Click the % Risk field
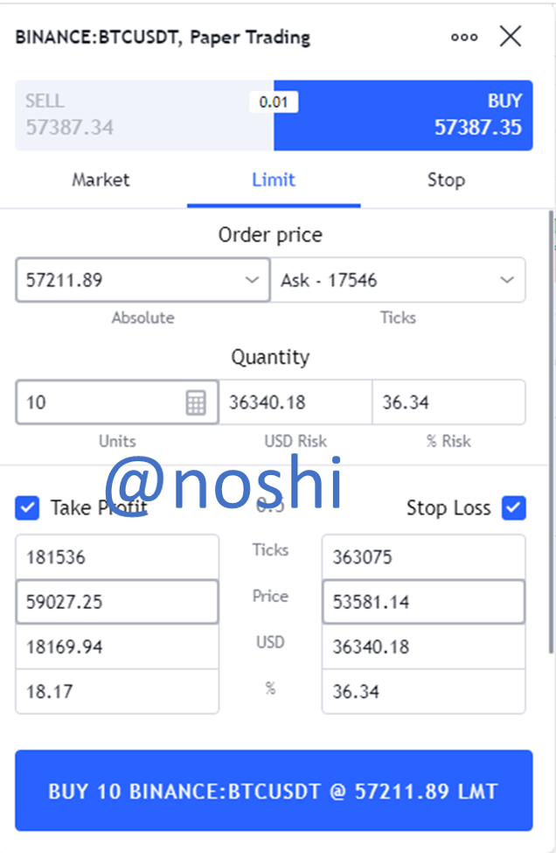This screenshot has width=556, height=853. [x=448, y=402]
